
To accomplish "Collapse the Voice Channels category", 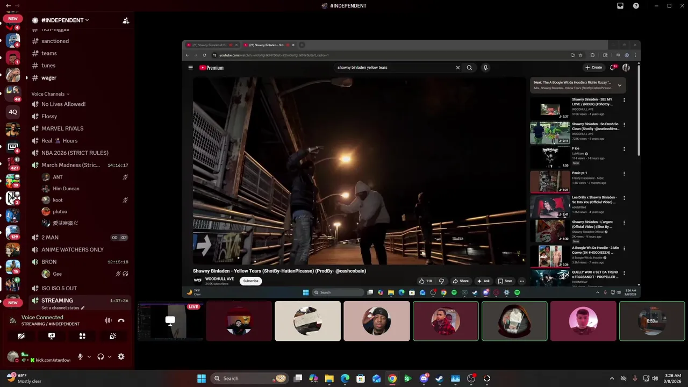I will (x=51, y=94).
